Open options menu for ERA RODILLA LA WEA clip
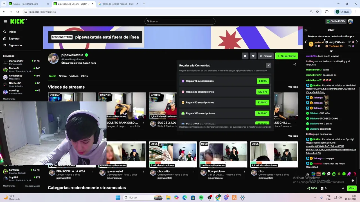 [x=93, y=171]
